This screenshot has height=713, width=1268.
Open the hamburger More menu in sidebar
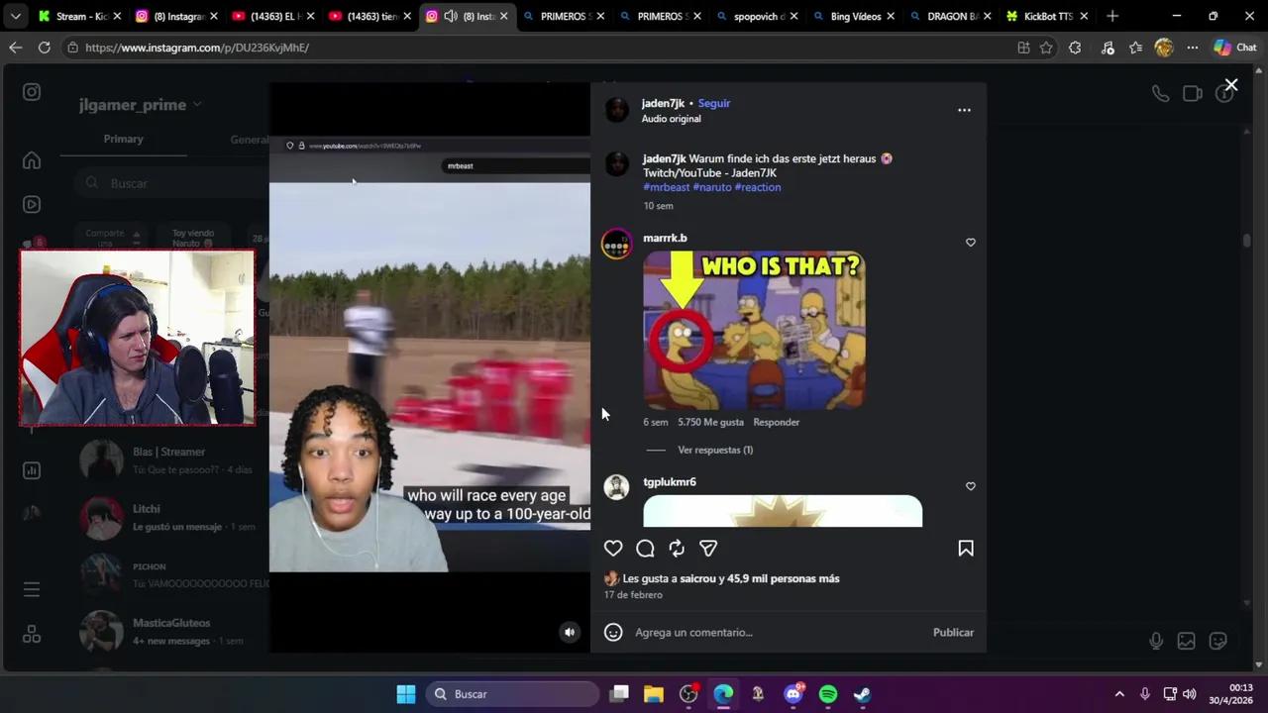click(x=32, y=589)
